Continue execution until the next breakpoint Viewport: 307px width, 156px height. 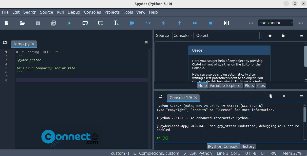click(195, 23)
